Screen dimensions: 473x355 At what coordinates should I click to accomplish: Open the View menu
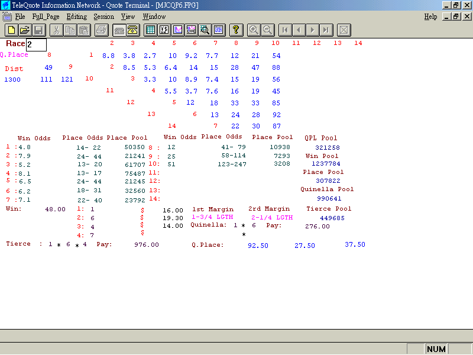click(x=128, y=17)
